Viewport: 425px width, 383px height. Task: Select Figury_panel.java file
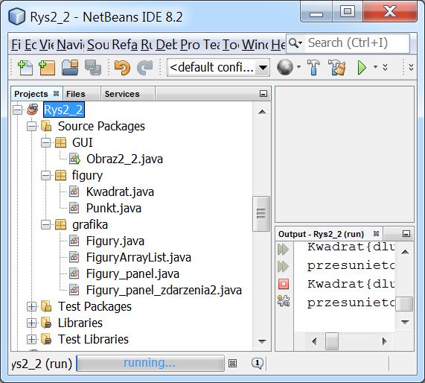coord(132,273)
